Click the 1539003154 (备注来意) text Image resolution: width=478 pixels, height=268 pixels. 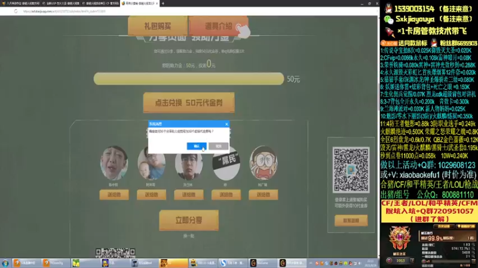pos(434,8)
